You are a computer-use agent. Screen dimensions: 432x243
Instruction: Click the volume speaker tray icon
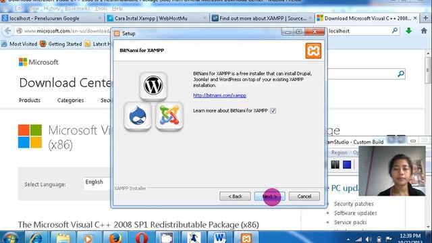[x=369, y=240]
